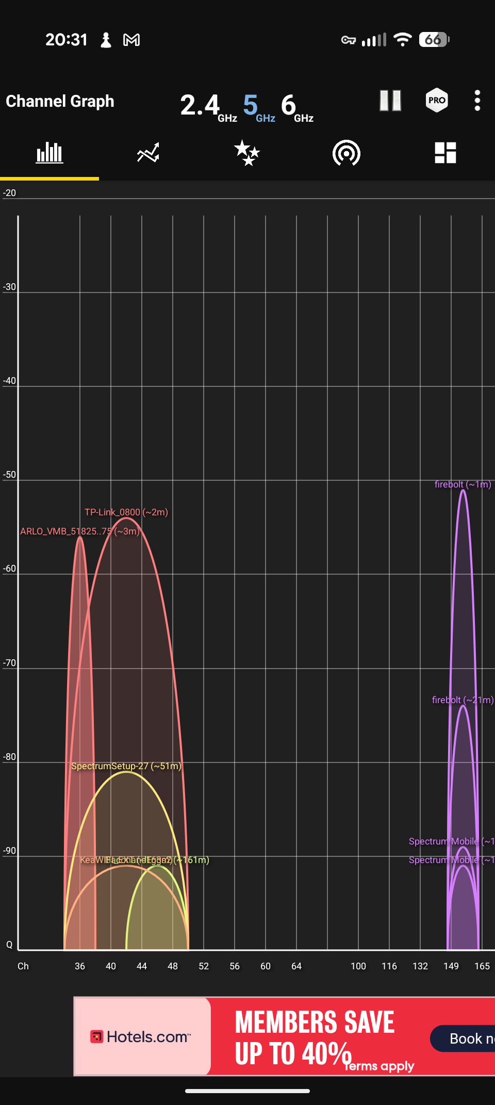
Task: Open the Channel Rating stars tab
Action: [247, 153]
